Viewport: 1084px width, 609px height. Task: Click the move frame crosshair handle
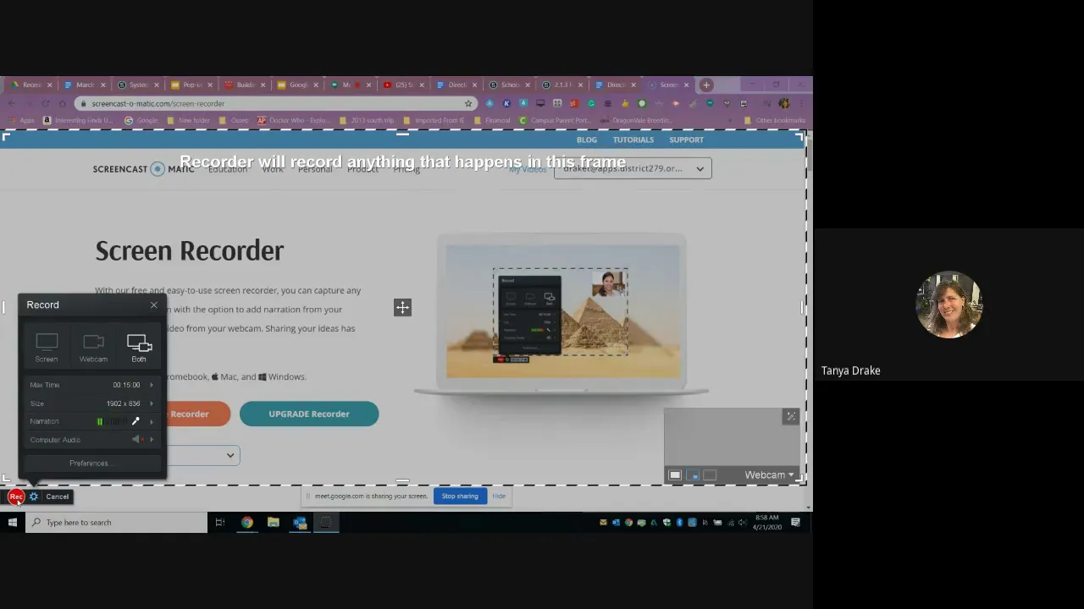pyautogui.click(x=402, y=307)
